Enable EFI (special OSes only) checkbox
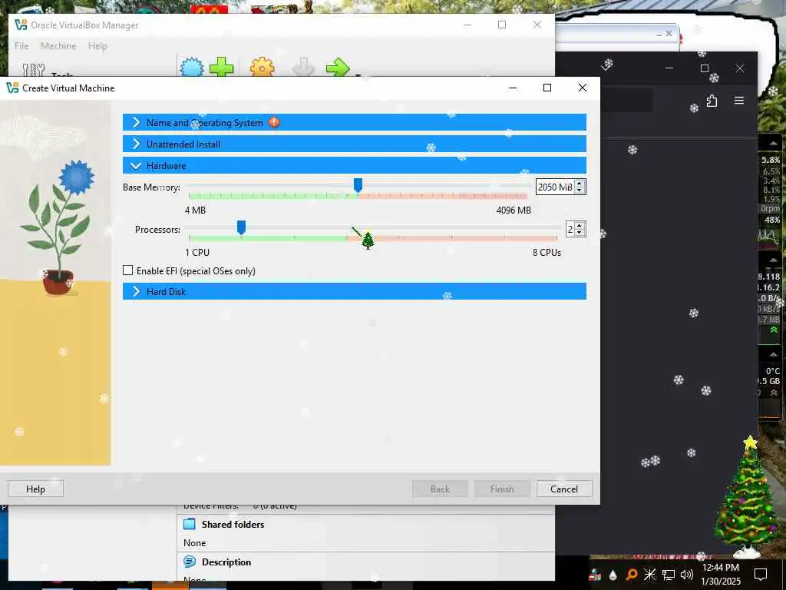Viewport: 786px width, 590px height. coord(128,270)
